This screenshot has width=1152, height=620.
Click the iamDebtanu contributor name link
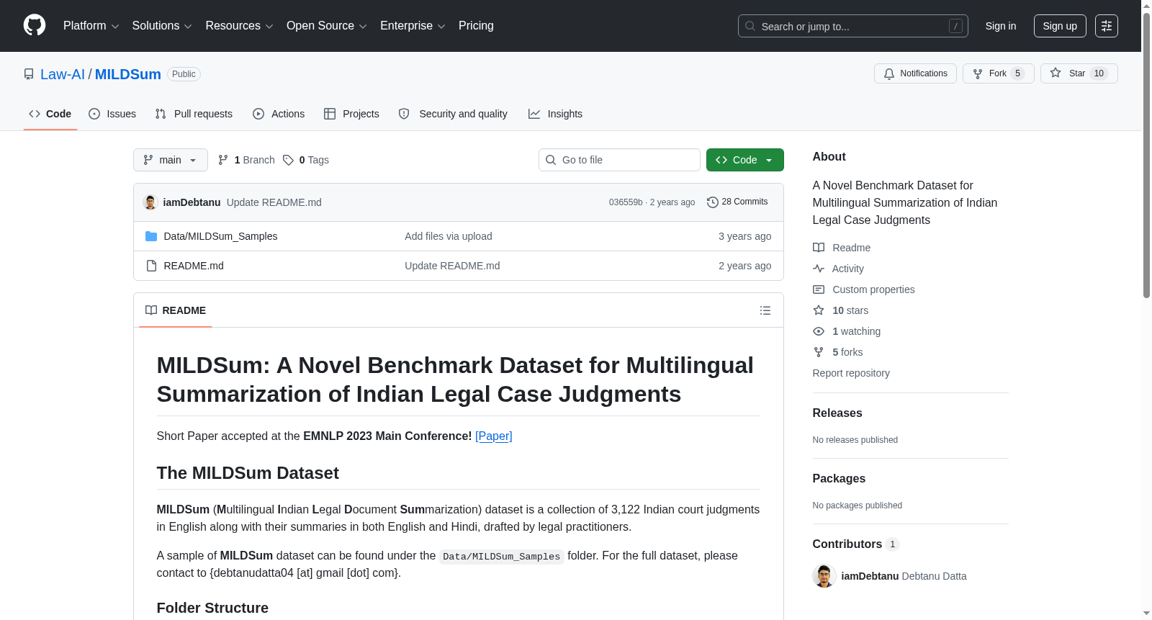point(870,576)
